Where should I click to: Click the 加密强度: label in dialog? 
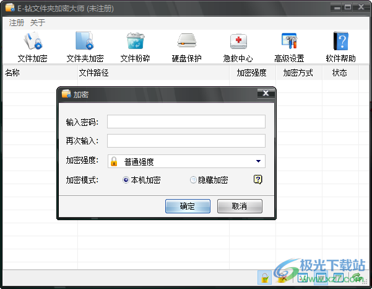tap(82, 161)
